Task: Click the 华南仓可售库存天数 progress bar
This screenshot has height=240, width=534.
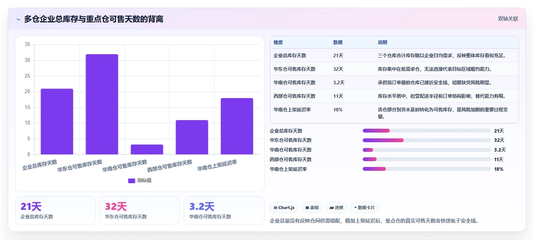Action: [427, 150]
